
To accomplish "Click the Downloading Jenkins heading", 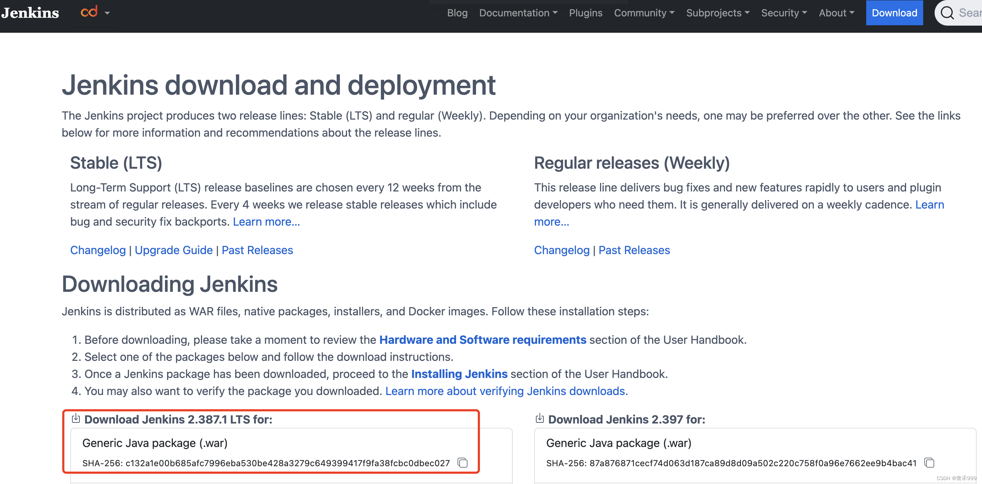I will (170, 284).
